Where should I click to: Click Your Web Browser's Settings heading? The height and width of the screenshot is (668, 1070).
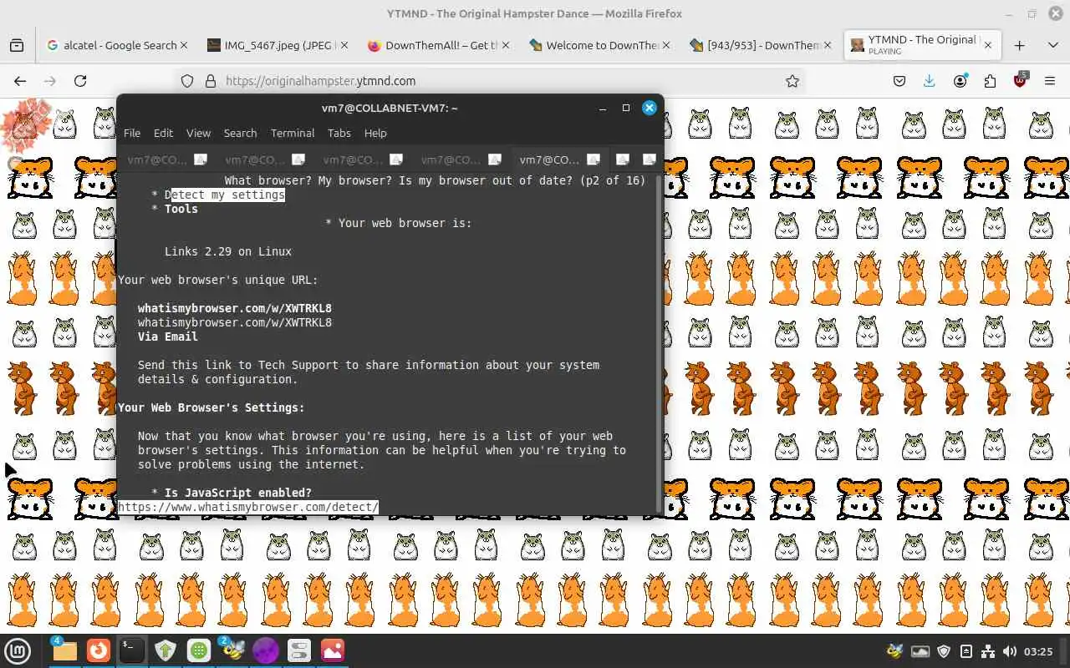pyautogui.click(x=211, y=407)
